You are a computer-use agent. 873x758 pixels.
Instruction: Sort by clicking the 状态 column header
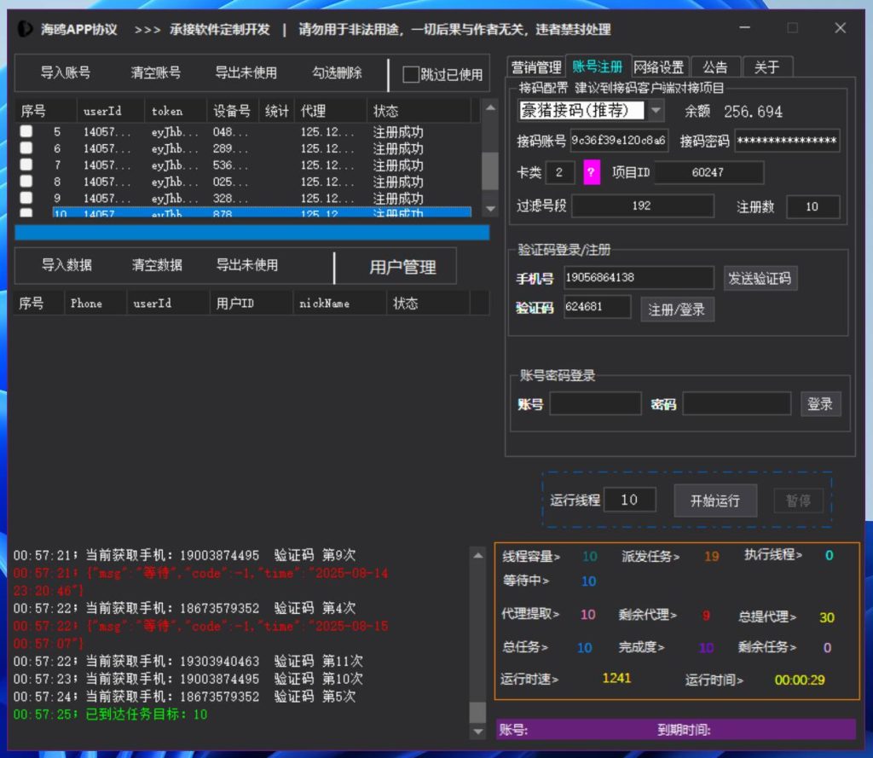pos(385,111)
